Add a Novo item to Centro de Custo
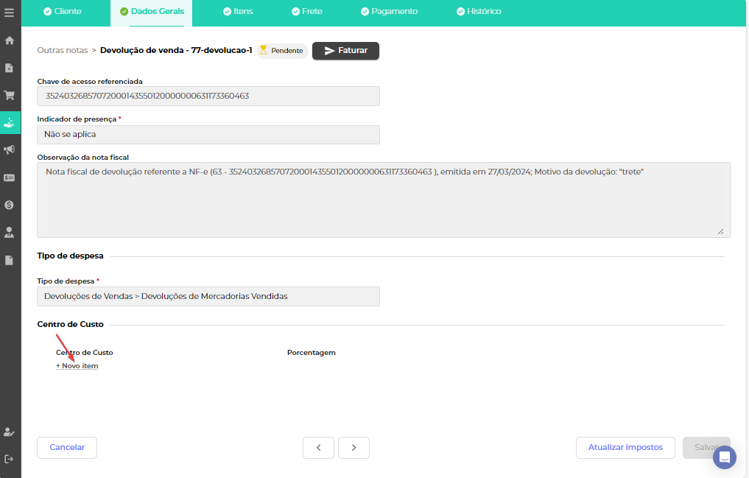Image resolution: width=749 pixels, height=478 pixels. coord(77,366)
